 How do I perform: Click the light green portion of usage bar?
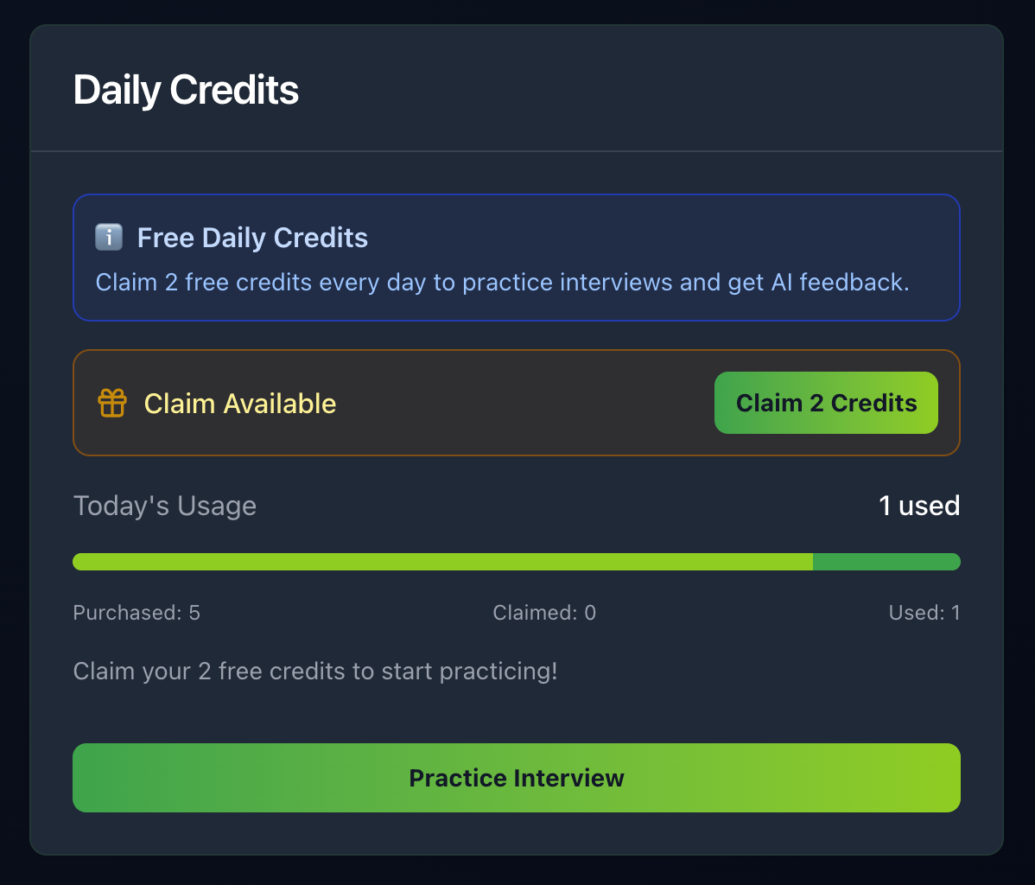[x=442, y=562]
